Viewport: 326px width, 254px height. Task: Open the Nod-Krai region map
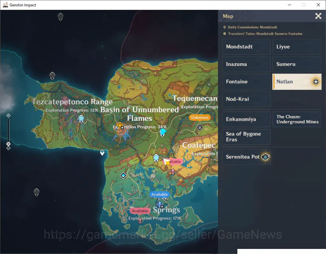[x=246, y=99]
